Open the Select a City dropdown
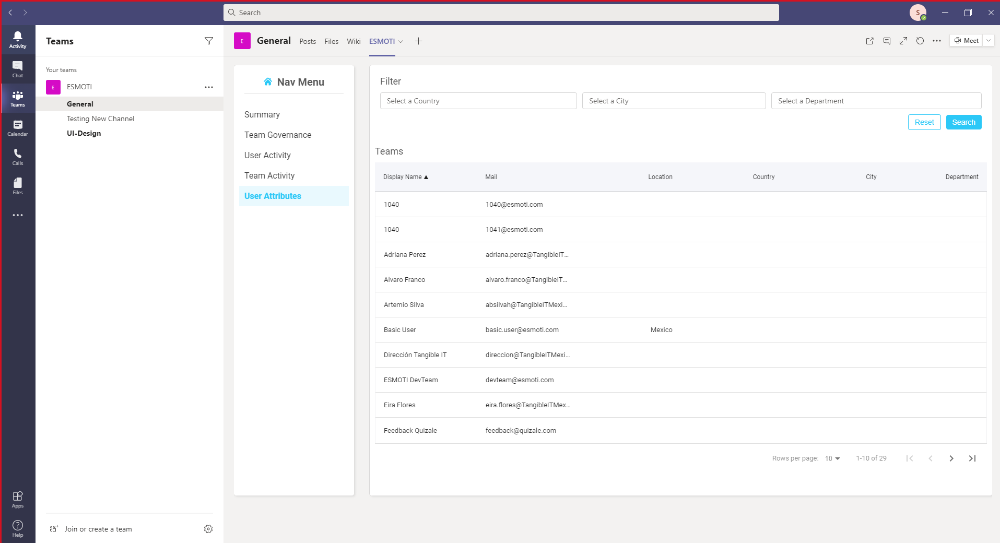The image size is (1000, 543). tap(674, 101)
